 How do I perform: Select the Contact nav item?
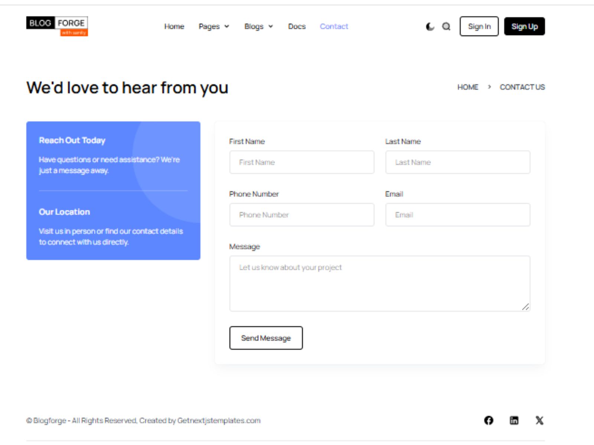pos(334,26)
